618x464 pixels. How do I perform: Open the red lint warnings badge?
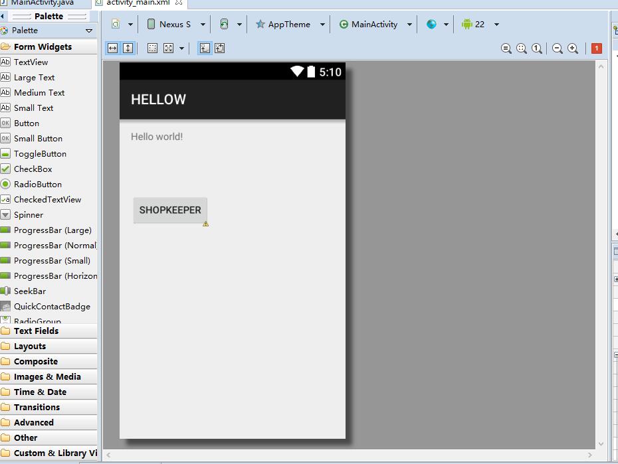tap(597, 48)
